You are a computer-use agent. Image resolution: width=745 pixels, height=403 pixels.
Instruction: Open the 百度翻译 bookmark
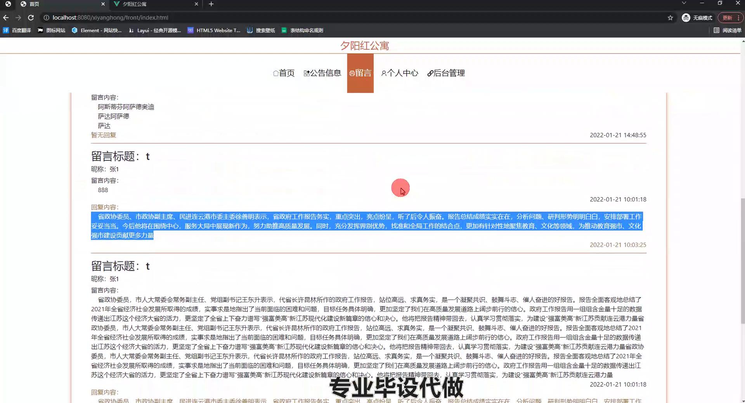17,30
